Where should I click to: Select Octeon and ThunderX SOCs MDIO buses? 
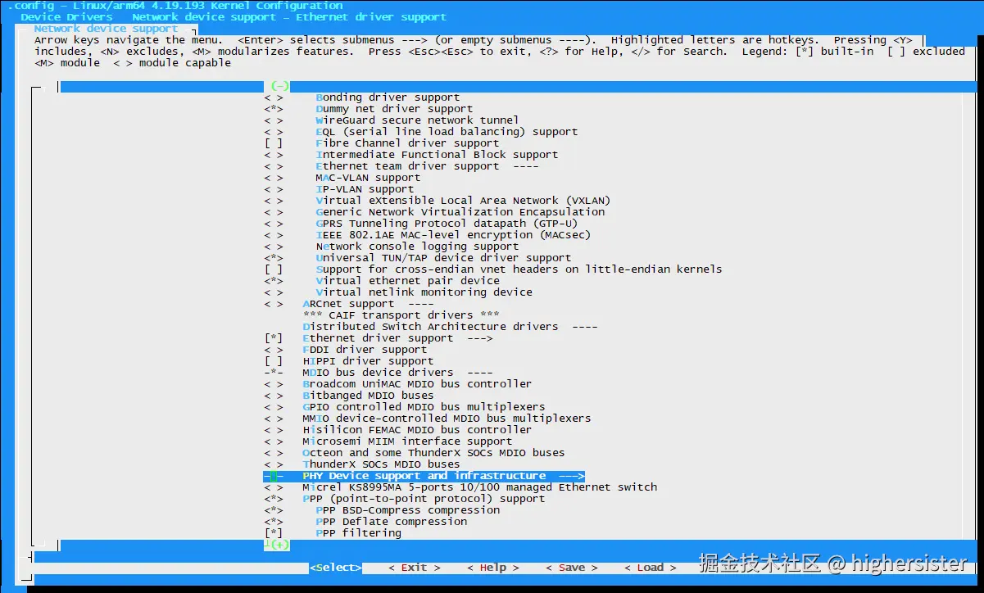pyautogui.click(x=433, y=453)
